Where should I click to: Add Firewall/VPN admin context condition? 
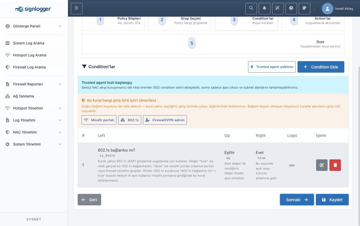[x=165, y=120]
